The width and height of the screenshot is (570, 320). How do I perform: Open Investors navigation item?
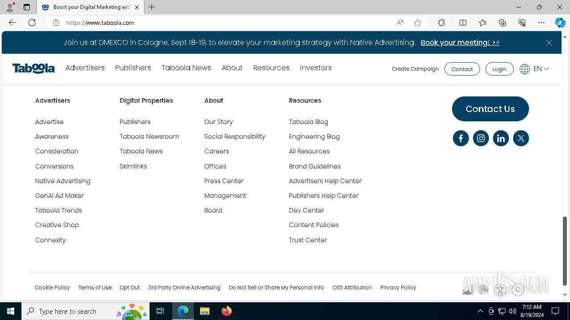316,68
